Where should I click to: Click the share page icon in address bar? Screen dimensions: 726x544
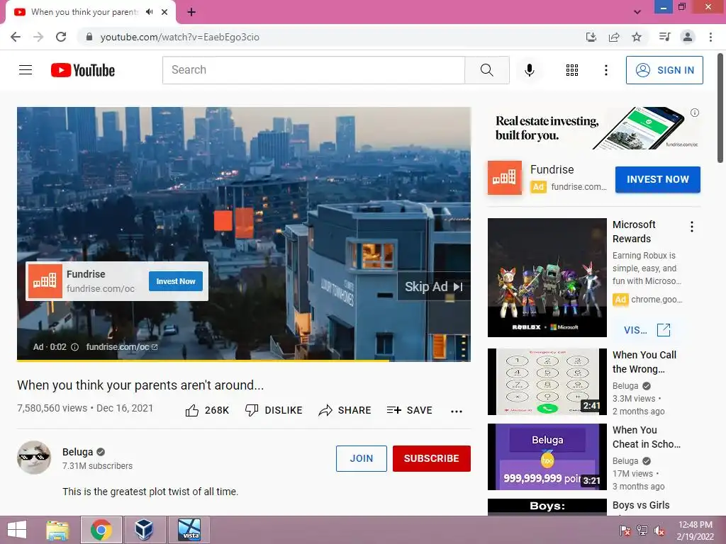614,37
